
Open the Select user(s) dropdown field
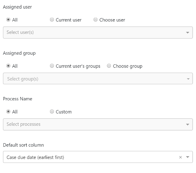click(98, 33)
